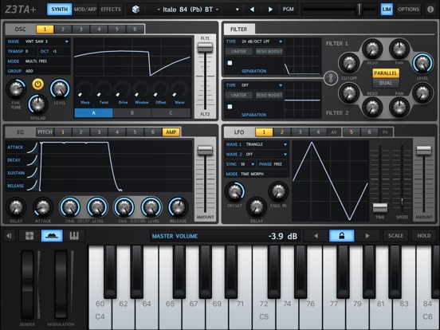Go to next preset with play arrow
The image size is (440, 330).
[270, 10]
